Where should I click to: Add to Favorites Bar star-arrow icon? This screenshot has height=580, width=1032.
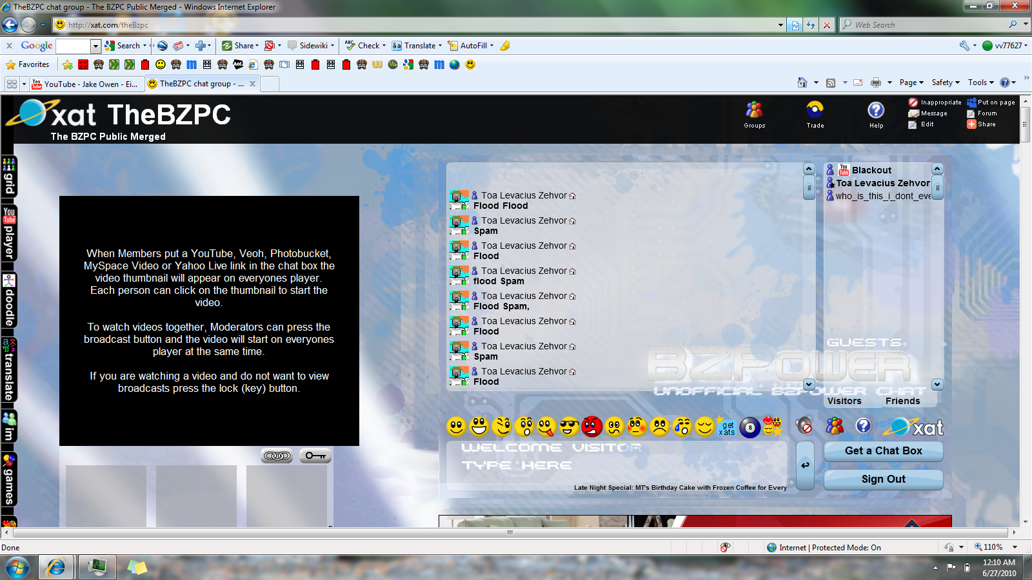coord(68,64)
